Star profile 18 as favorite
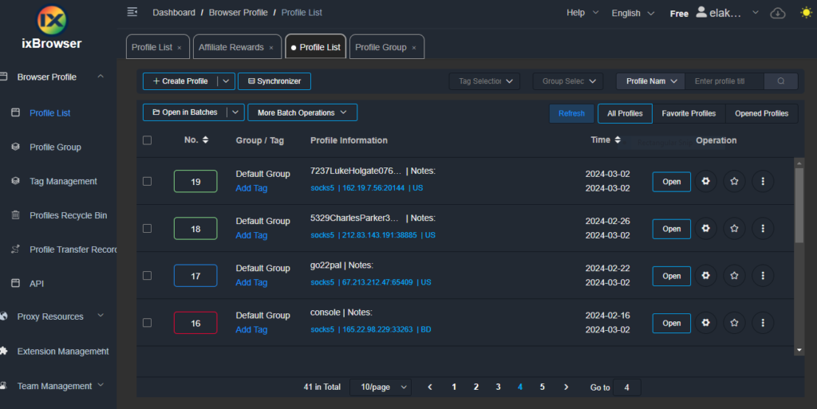Viewport: 817px width, 409px height. tap(734, 229)
